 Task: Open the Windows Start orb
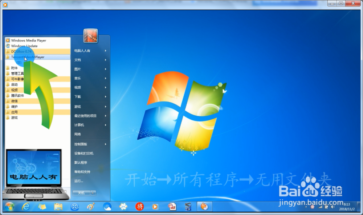[9, 206]
